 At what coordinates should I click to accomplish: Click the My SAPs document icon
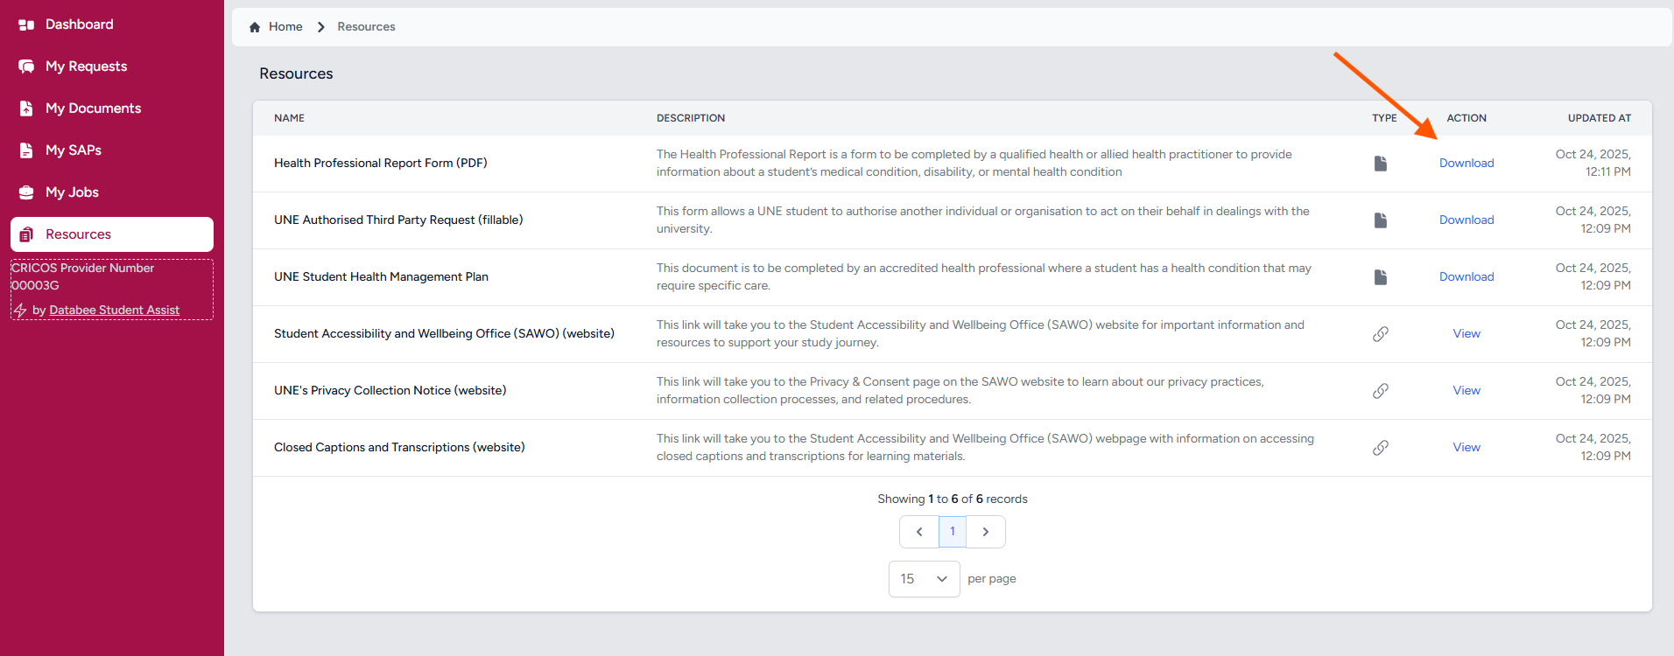[x=26, y=150]
